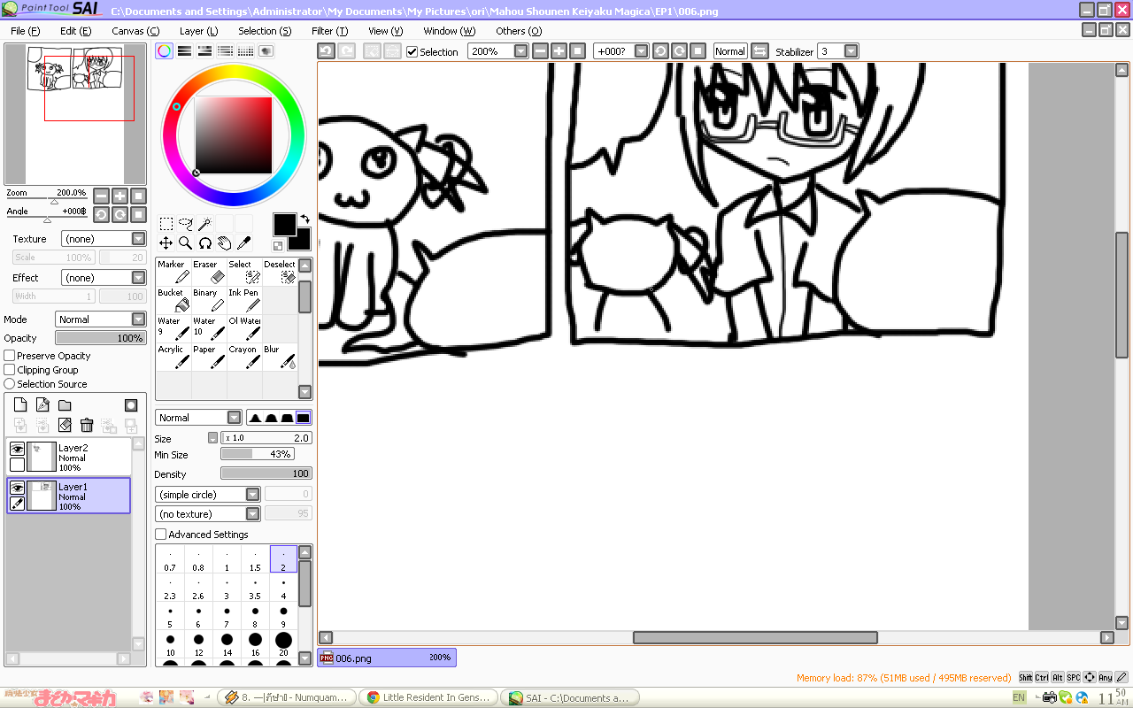Toggle the swatches panel

pyautogui.click(x=245, y=51)
